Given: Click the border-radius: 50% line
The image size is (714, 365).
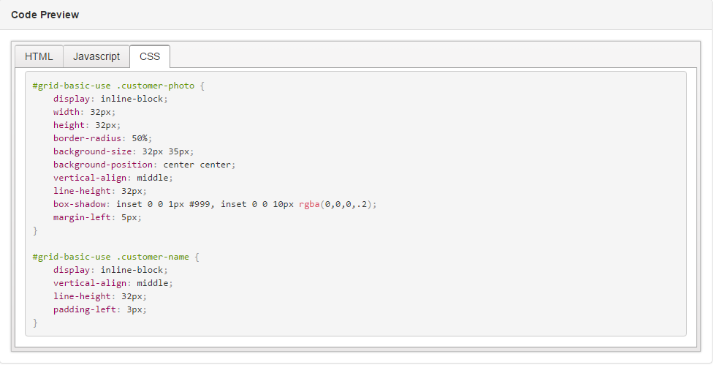Looking at the screenshot, I should pyautogui.click(x=102, y=138).
